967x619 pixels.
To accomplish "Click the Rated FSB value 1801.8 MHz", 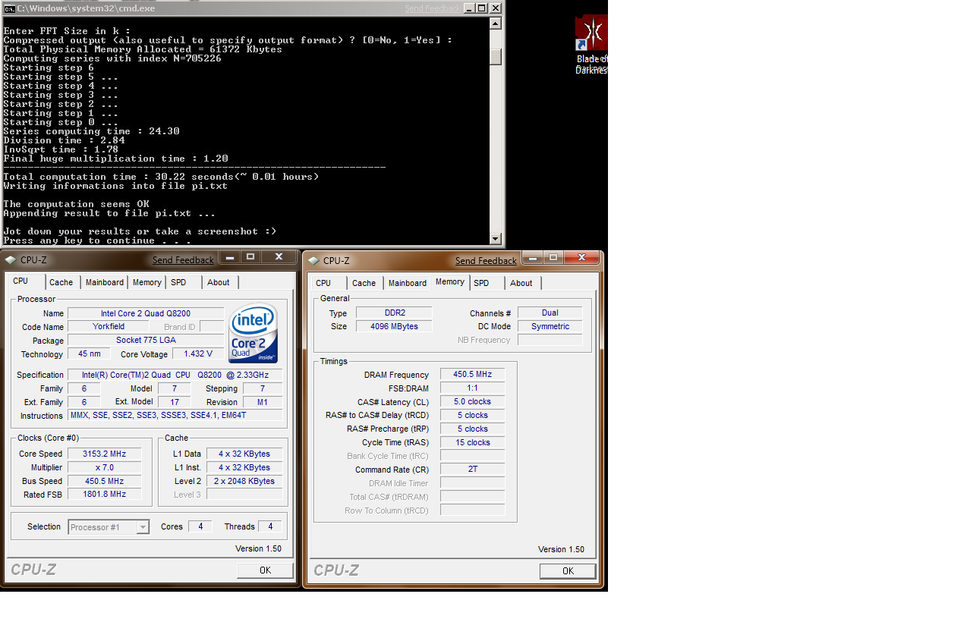I will click(105, 494).
